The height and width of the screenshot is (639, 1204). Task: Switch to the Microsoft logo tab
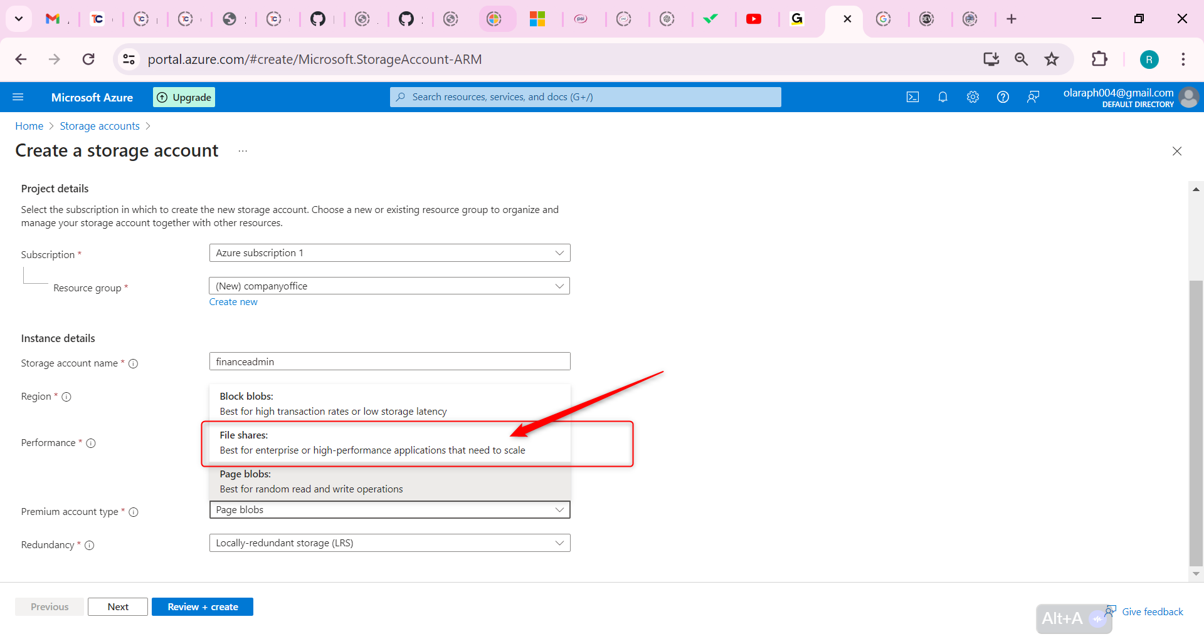pos(537,19)
